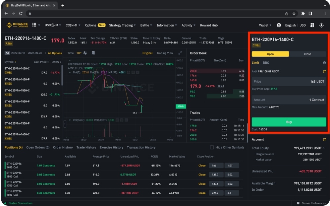The image size is (330, 206).
Task: Click the Binance Options logo
Action: (x=17, y=25)
